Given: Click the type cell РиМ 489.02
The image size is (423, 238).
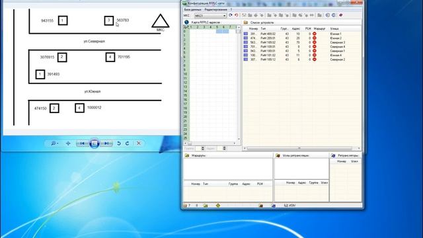Looking at the screenshot, I should (268, 34).
